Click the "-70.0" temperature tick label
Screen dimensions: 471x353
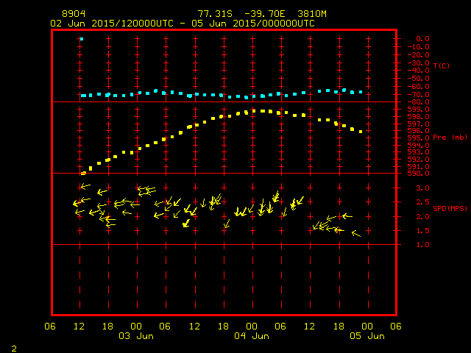(x=419, y=95)
